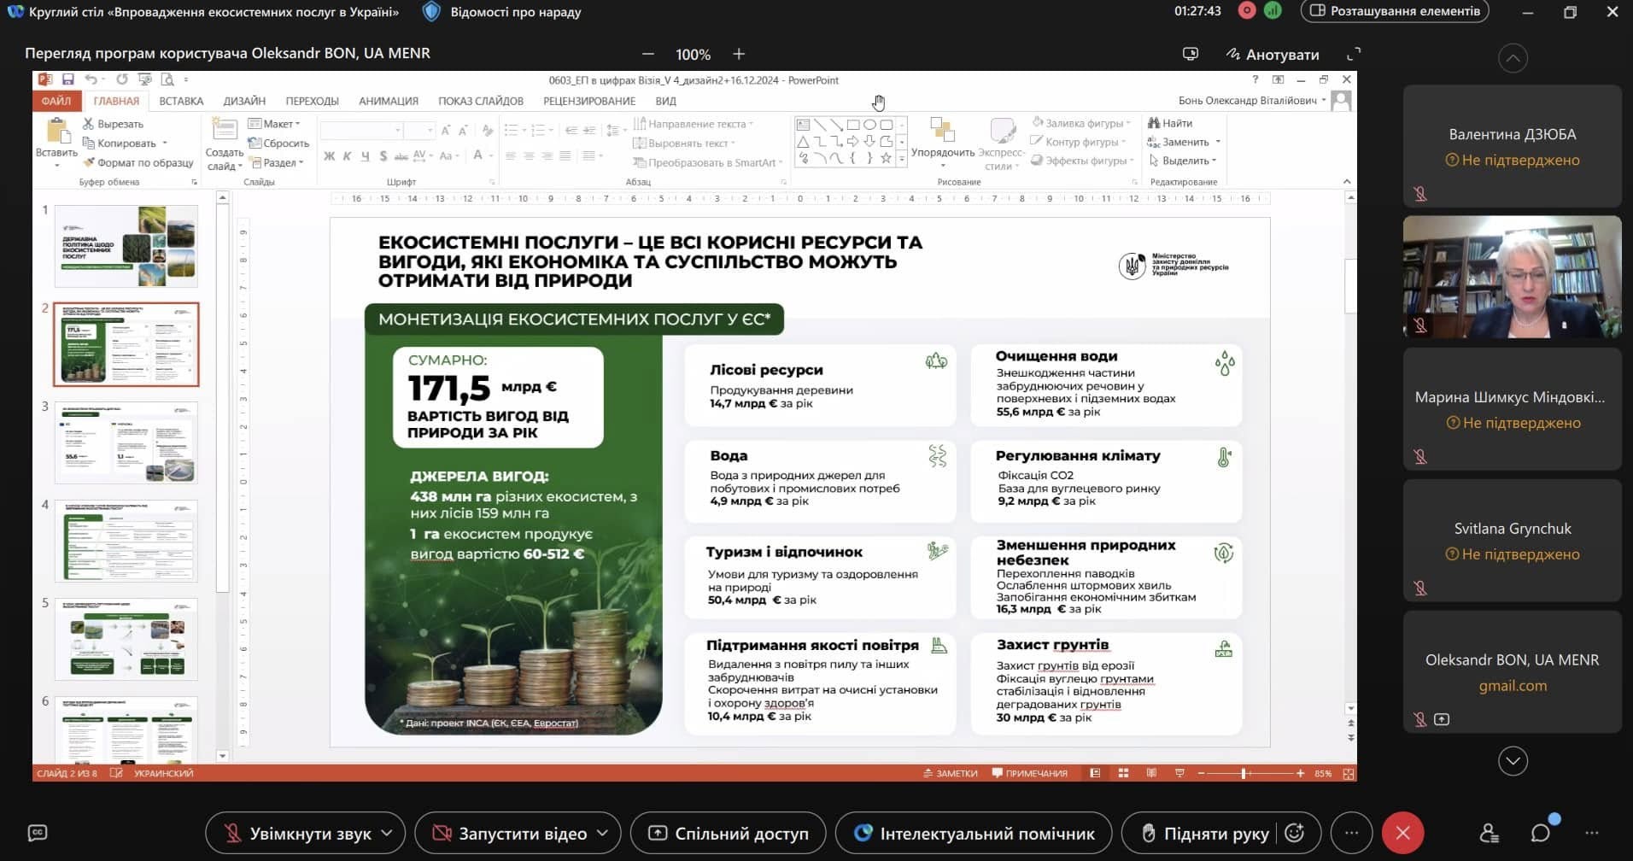Collapse the ribbon with the chevron arrow
1633x861 pixels.
pos(1347,181)
